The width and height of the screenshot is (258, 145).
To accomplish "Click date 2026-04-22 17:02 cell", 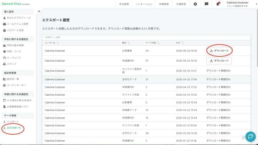I will pyautogui.click(x=186, y=87).
